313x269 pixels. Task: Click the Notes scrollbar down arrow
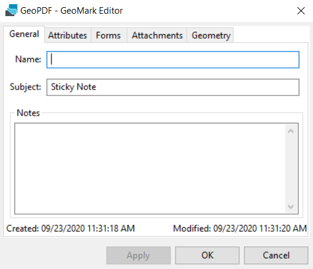(291, 207)
